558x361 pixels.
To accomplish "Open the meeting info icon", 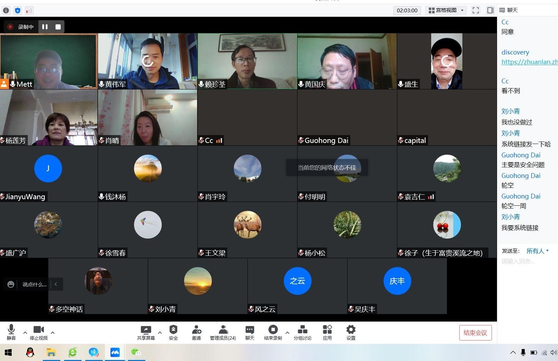I will tap(6, 10).
